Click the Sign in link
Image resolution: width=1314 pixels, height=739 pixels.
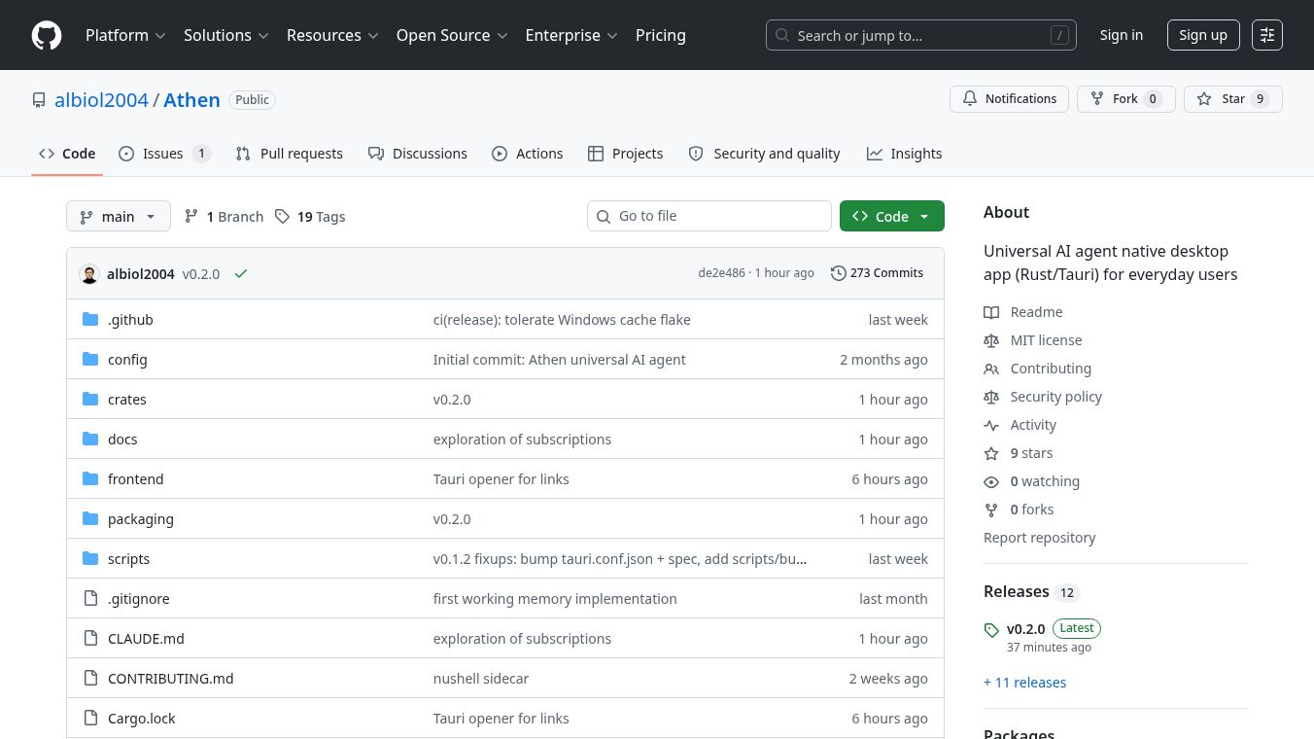coord(1122,35)
